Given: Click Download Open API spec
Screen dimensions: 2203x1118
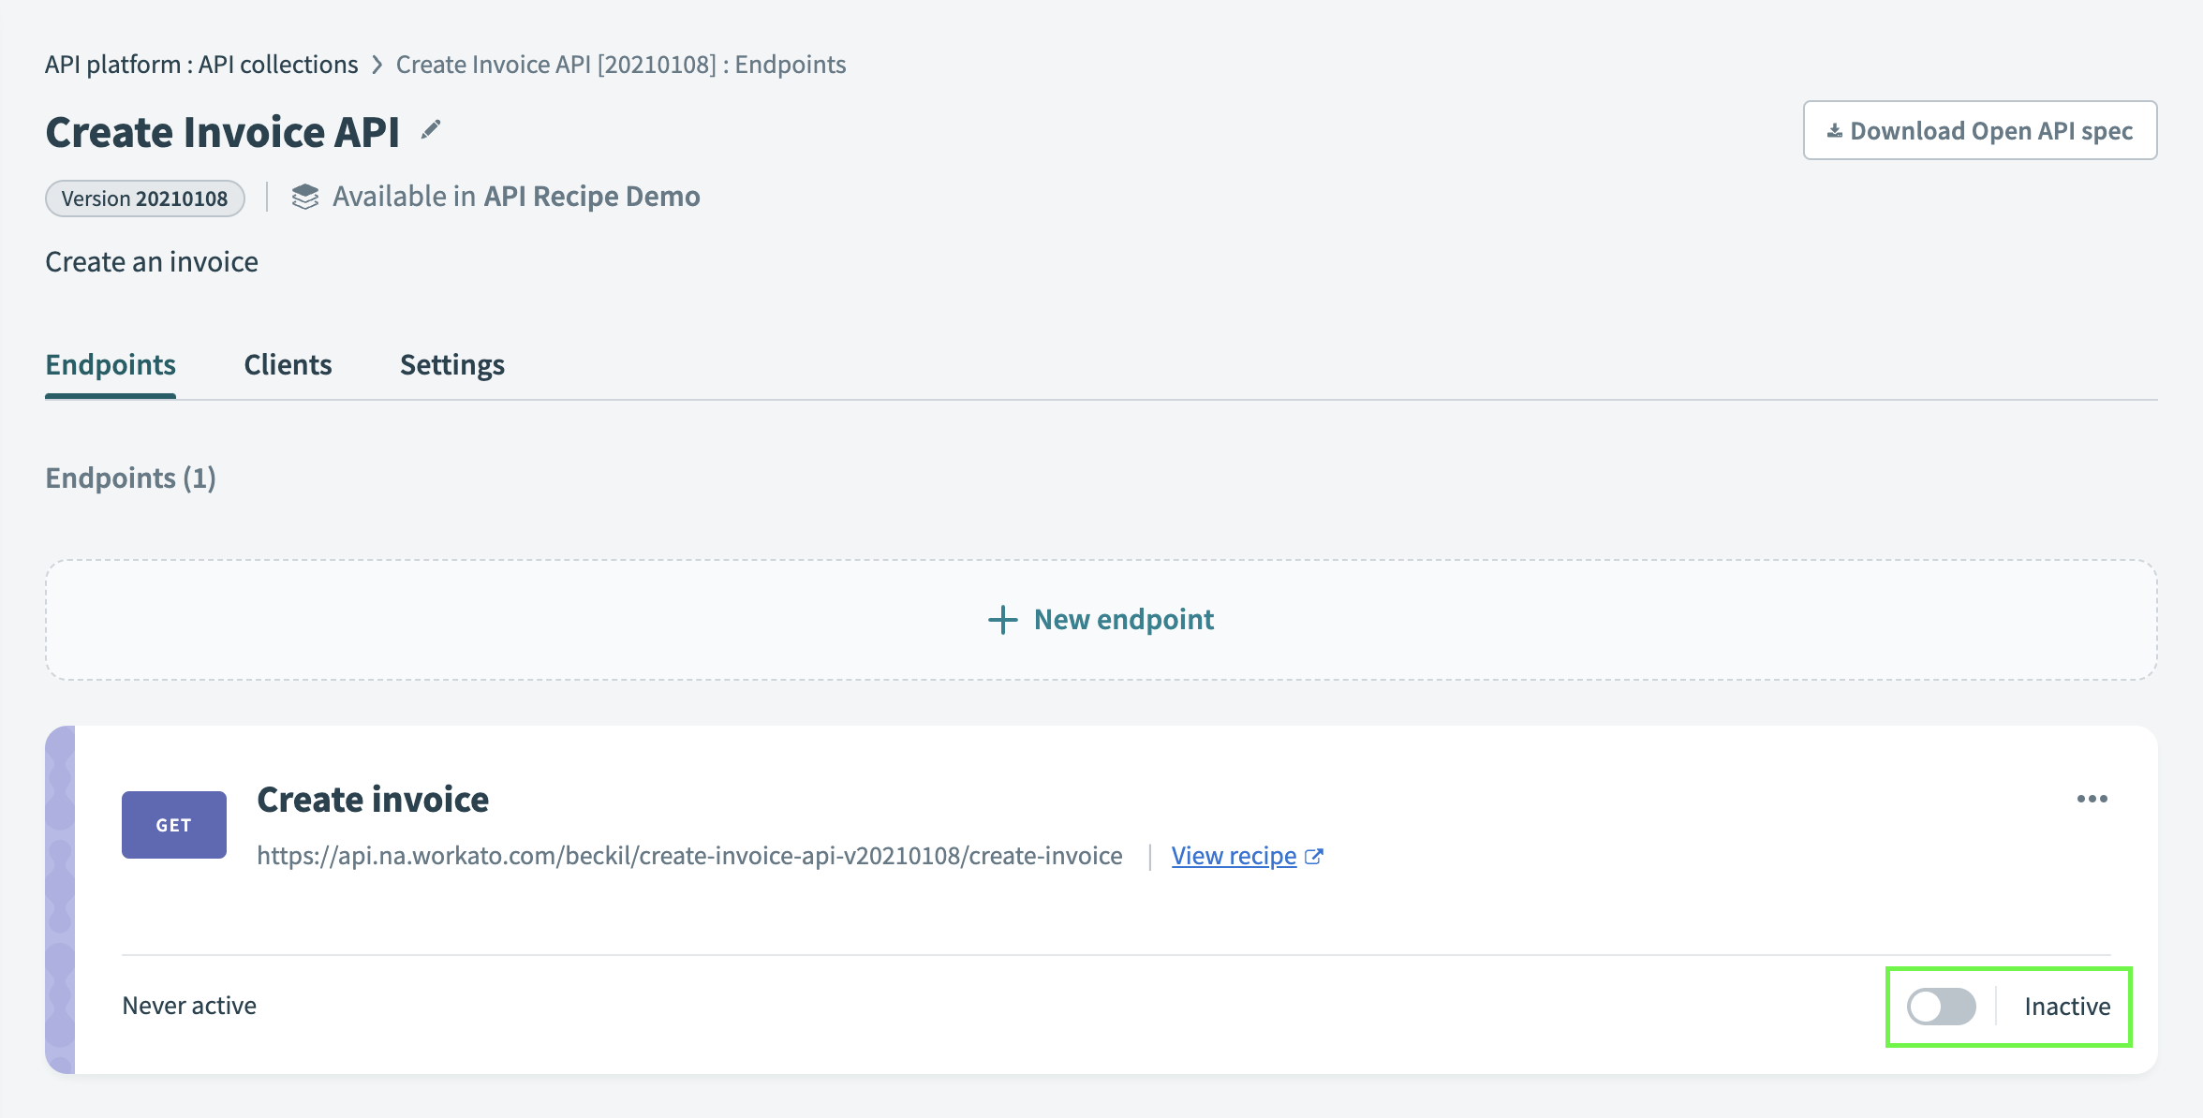Looking at the screenshot, I should coord(1979,130).
